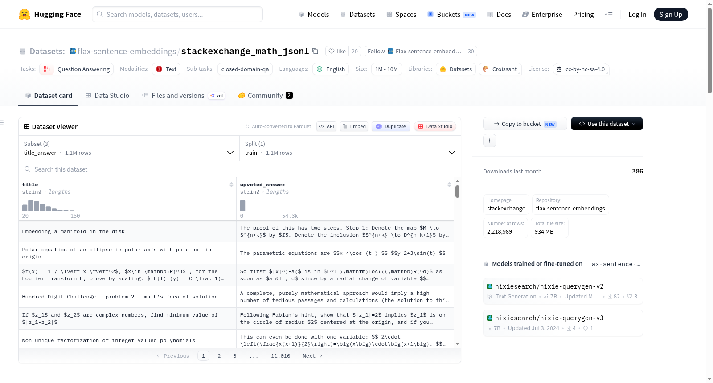Choose the English language tag
Image resolution: width=713 pixels, height=383 pixels.
pos(331,69)
